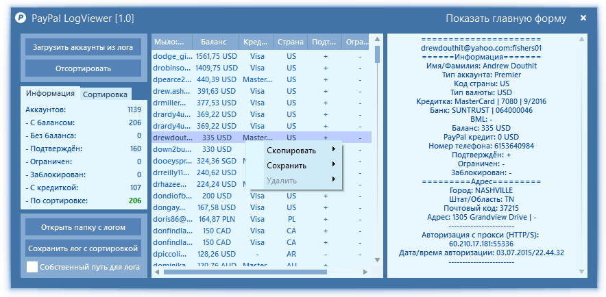Click 'Загрузить аккаунты из лога' button
Image resolution: width=606 pixels, height=297 pixels.
(x=83, y=47)
